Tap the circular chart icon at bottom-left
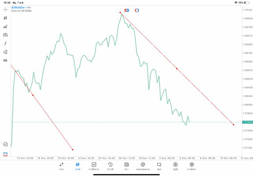 point(6,145)
